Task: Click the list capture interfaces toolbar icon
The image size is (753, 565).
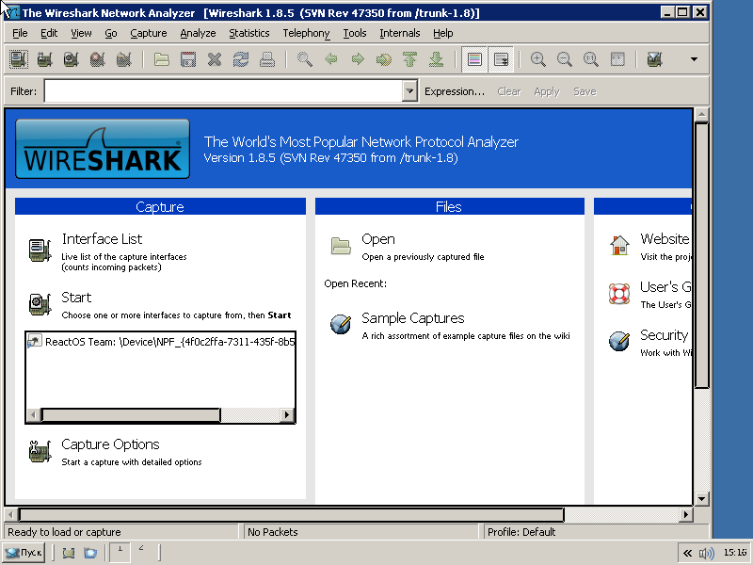Action: coord(19,59)
